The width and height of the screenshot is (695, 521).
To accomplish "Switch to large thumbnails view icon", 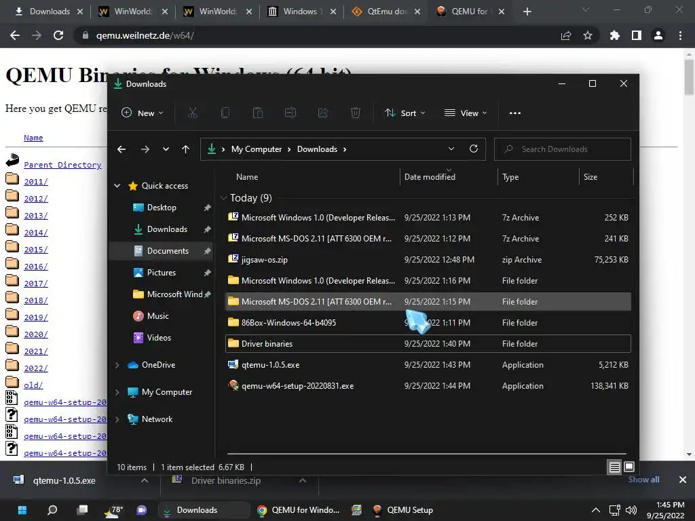I will (x=629, y=467).
